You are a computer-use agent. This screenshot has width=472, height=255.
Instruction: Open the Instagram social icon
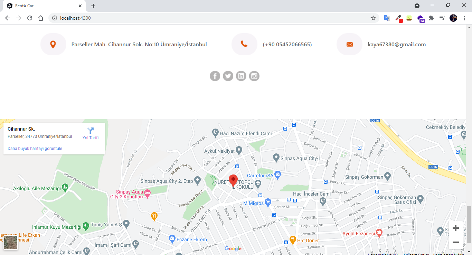254,76
